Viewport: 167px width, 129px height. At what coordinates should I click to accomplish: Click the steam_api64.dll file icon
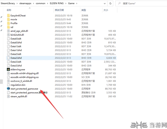[x=9, y=96]
